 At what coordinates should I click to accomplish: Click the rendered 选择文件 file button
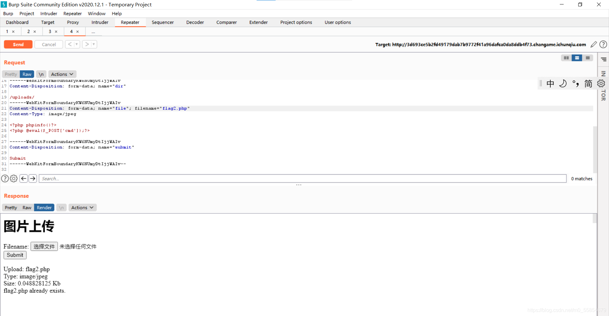(x=44, y=246)
